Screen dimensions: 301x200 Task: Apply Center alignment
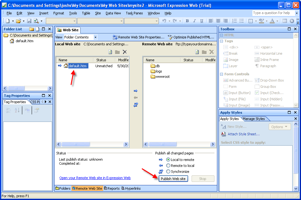[218, 21]
